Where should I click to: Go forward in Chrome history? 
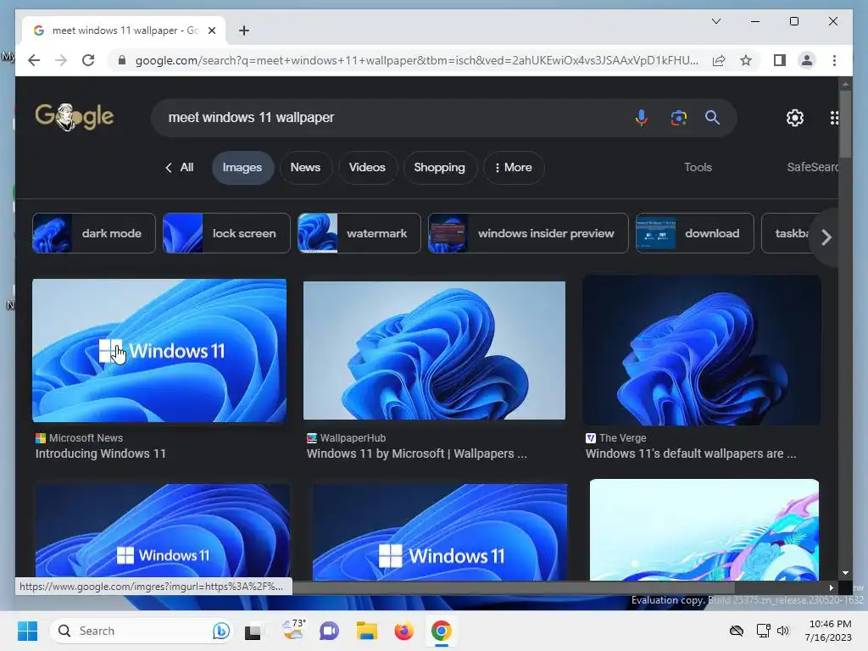tap(61, 60)
